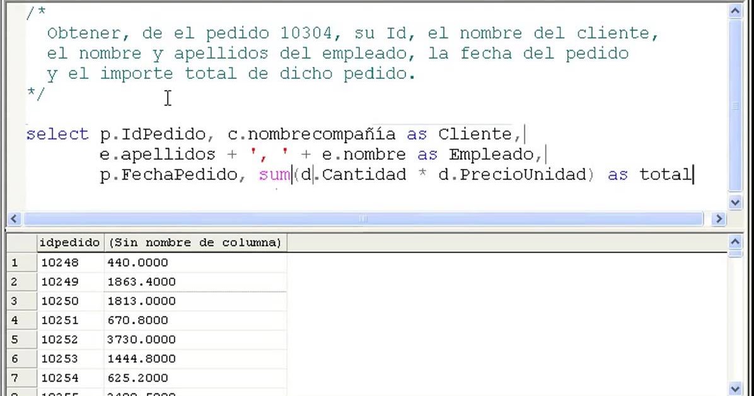
Task: Click the results pane scrollbar up arrow
Action: 736,242
